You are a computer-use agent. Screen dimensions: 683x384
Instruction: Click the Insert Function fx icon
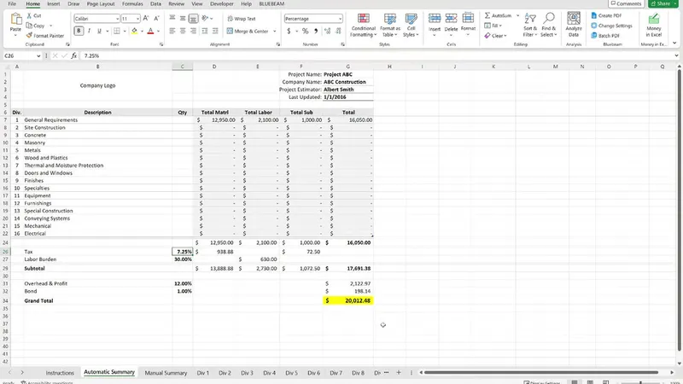coord(74,55)
